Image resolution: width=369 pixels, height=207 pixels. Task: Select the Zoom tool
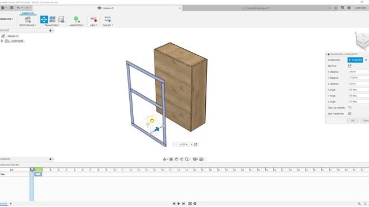[182, 159]
